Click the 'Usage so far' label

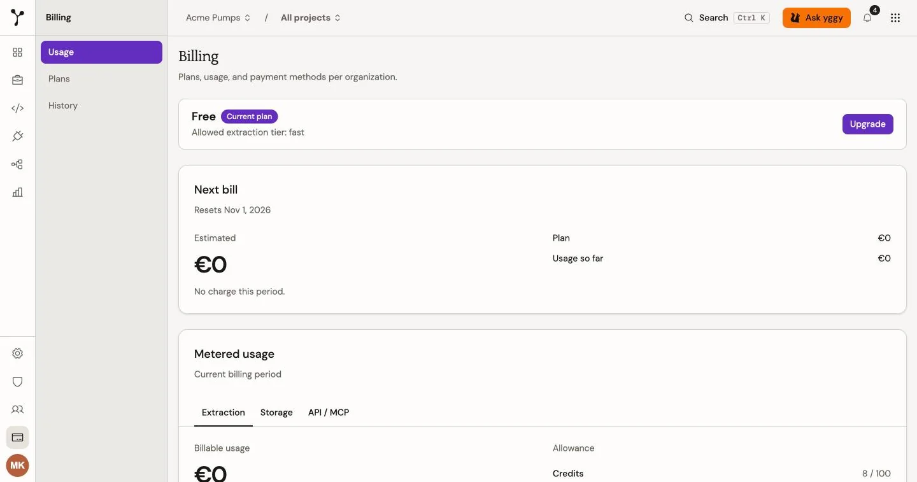pyautogui.click(x=578, y=259)
